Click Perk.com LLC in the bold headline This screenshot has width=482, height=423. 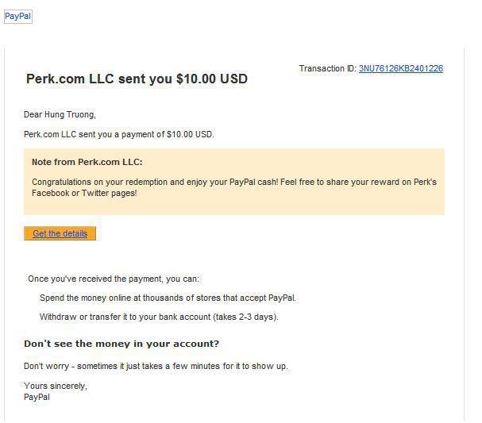(69, 79)
